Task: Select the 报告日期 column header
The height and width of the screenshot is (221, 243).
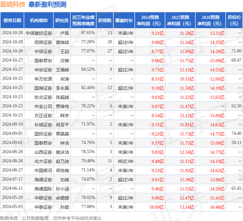Action: [x=12, y=20]
